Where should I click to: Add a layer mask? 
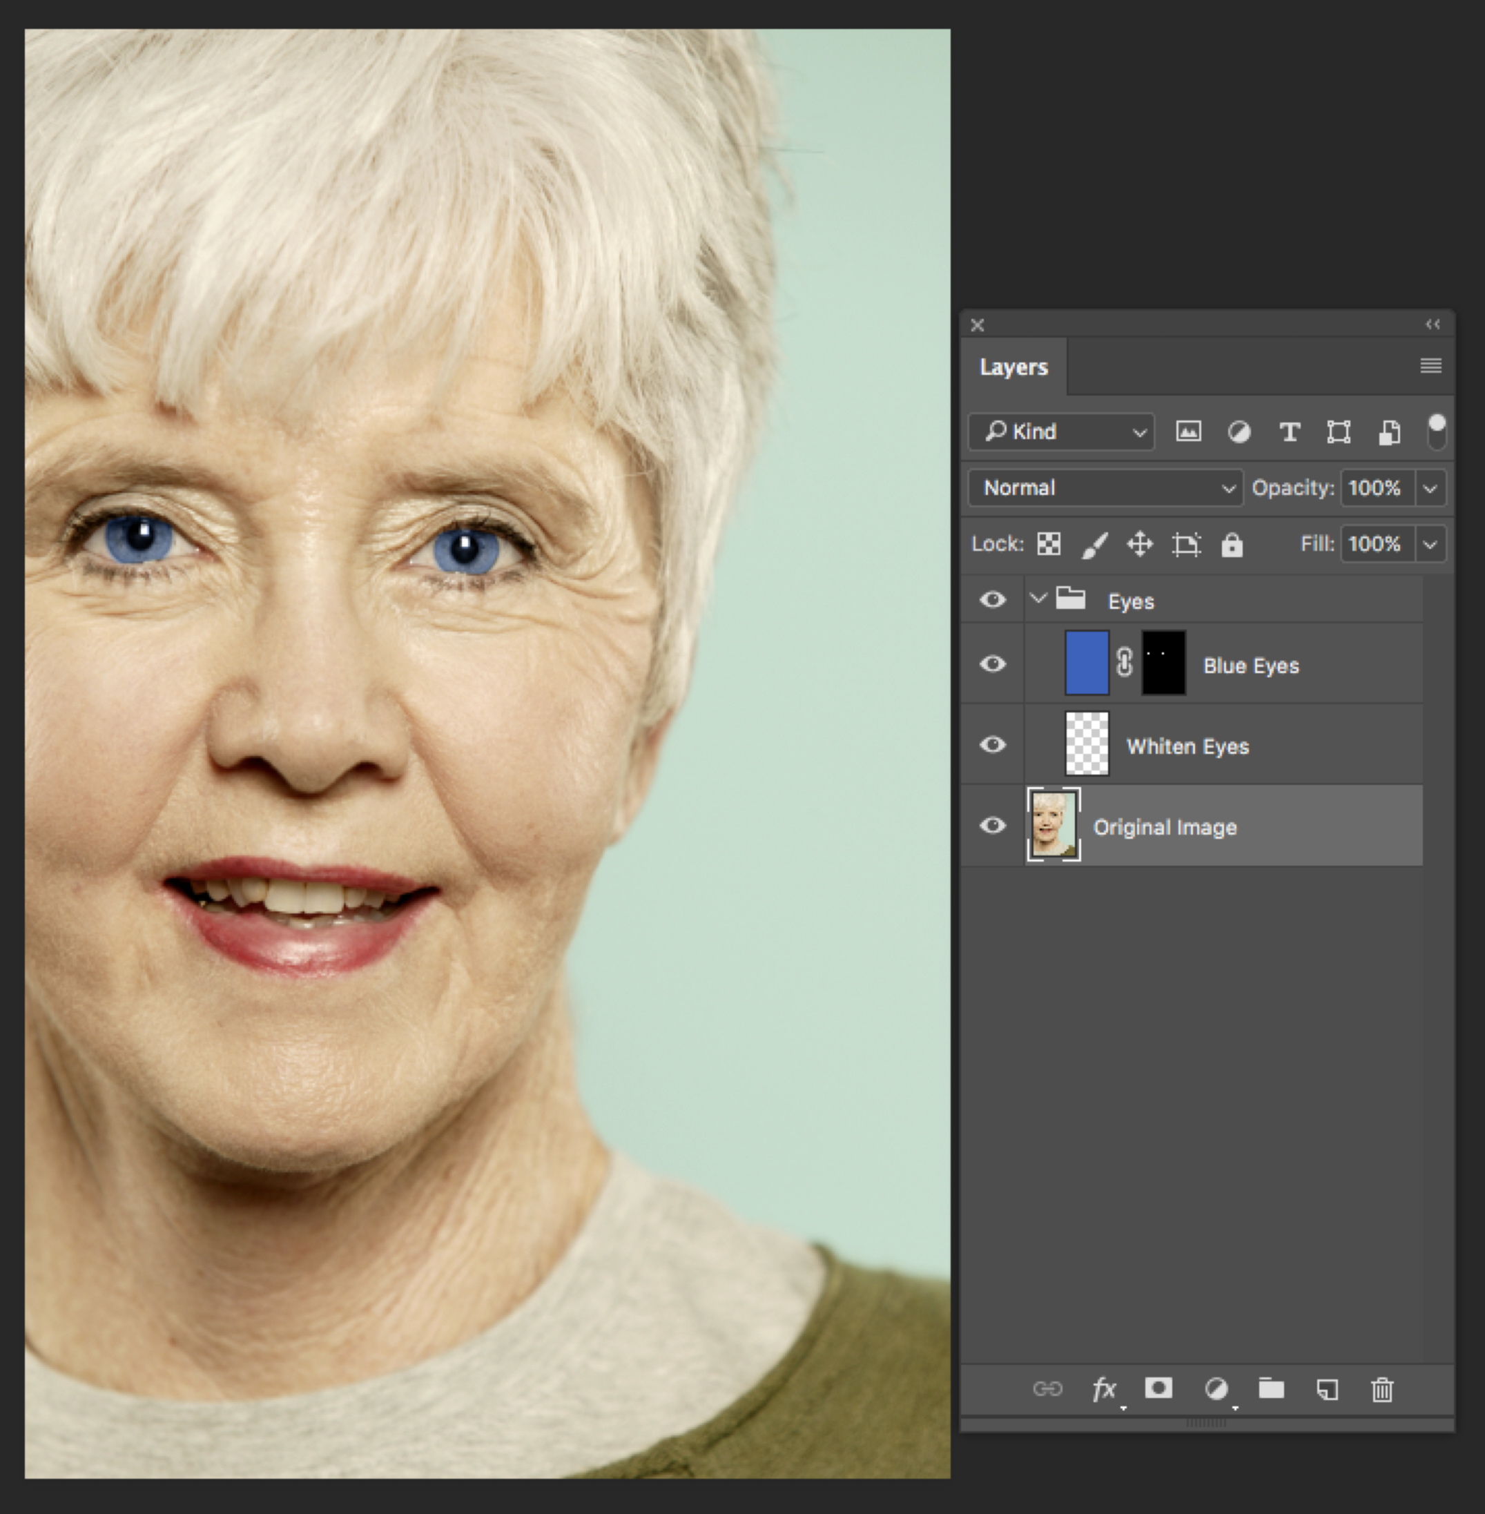pyautogui.click(x=1158, y=1388)
